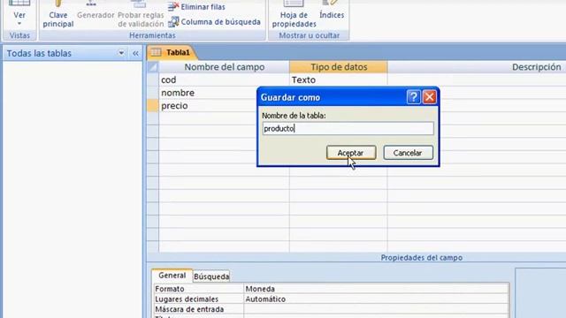Select the nombre row selector
Image resolution: width=566 pixels, height=318 pixels.
[153, 93]
